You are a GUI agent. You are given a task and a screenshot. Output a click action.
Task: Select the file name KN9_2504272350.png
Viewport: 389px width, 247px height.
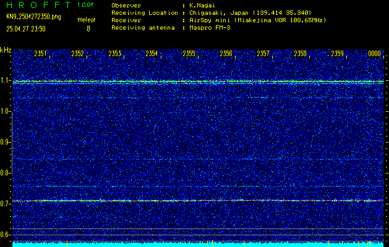click(x=33, y=17)
